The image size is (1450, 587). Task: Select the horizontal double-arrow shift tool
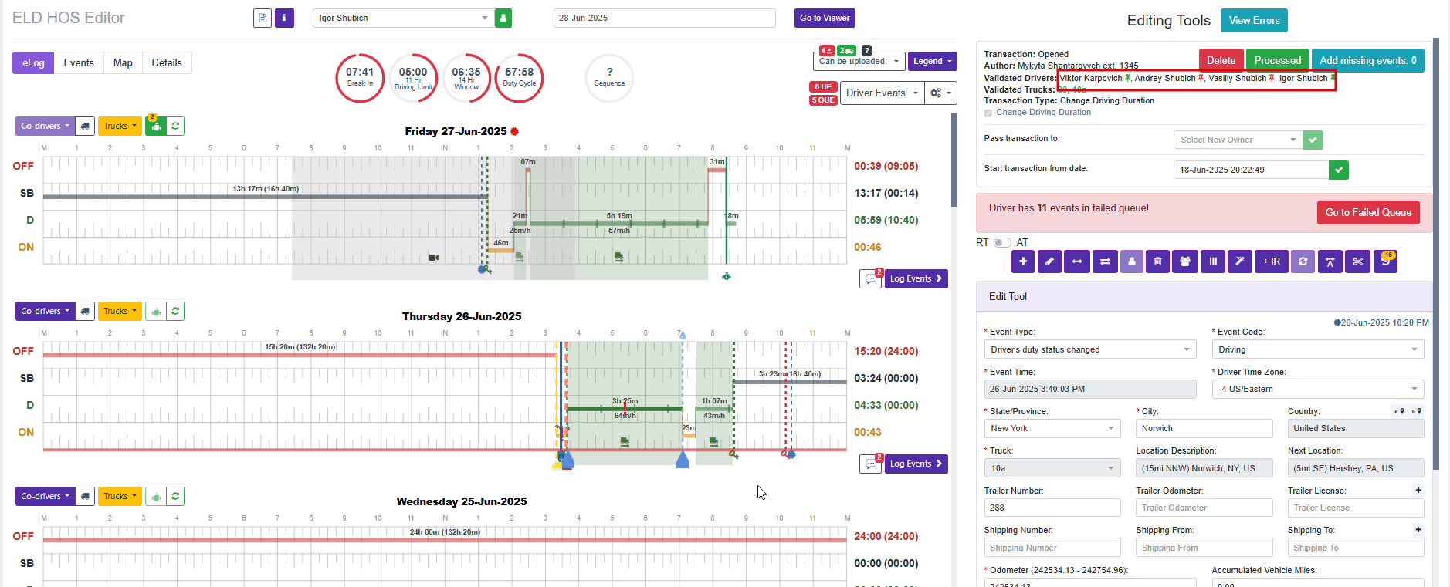coord(1076,261)
